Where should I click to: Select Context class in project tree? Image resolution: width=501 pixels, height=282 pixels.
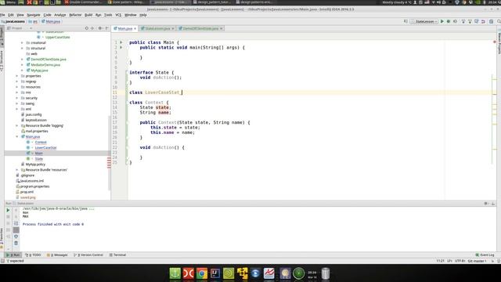(x=41, y=143)
